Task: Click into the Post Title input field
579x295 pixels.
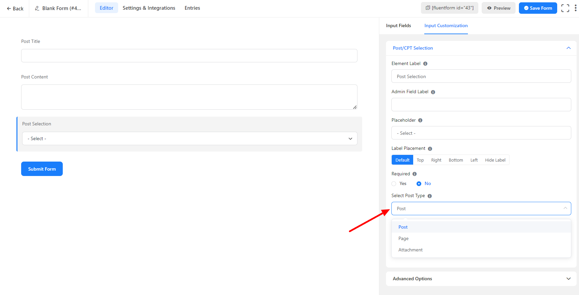Action: pyautogui.click(x=189, y=56)
